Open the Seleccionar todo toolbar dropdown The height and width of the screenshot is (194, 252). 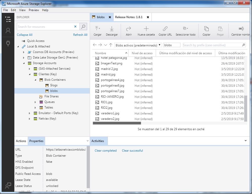coord(185,31)
